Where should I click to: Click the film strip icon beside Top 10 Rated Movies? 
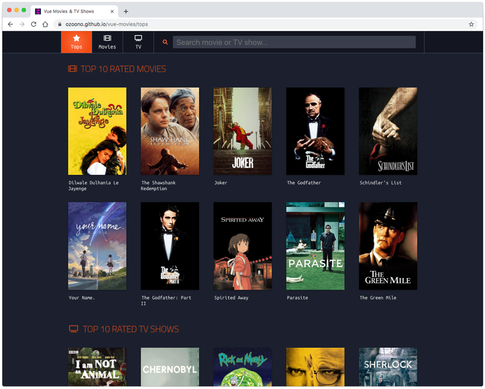coord(73,68)
